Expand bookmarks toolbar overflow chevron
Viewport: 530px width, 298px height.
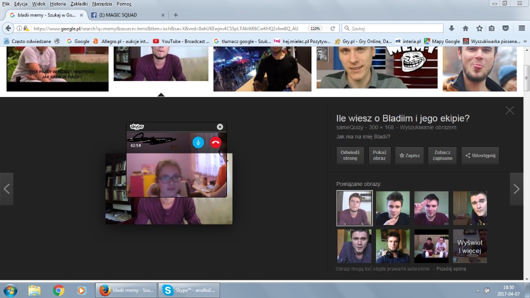point(525,41)
